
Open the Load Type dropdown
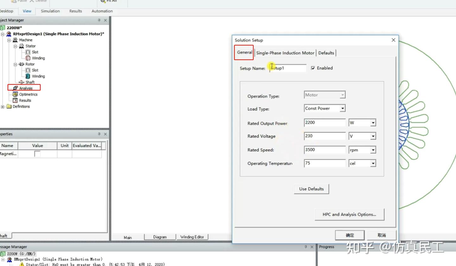point(342,108)
